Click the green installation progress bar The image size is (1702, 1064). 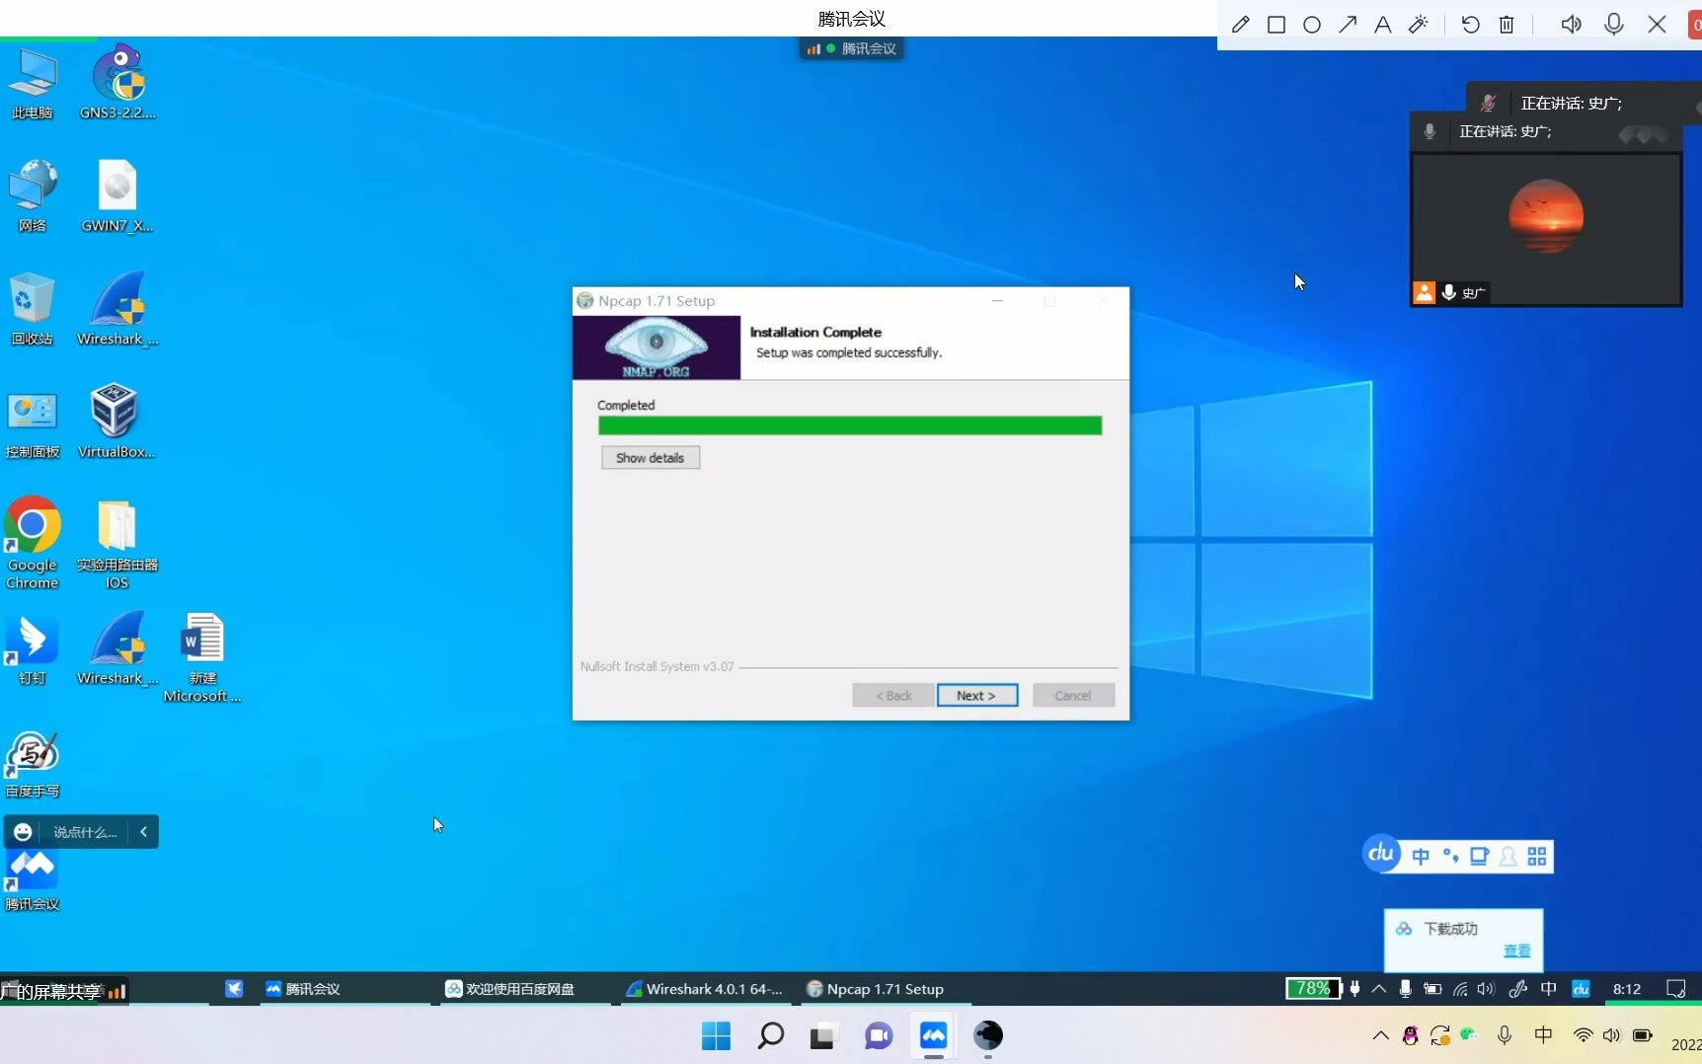pyautogui.click(x=850, y=425)
